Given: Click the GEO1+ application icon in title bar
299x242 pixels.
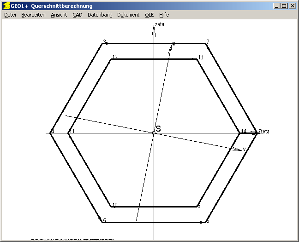Looking at the screenshot, I should point(6,6).
